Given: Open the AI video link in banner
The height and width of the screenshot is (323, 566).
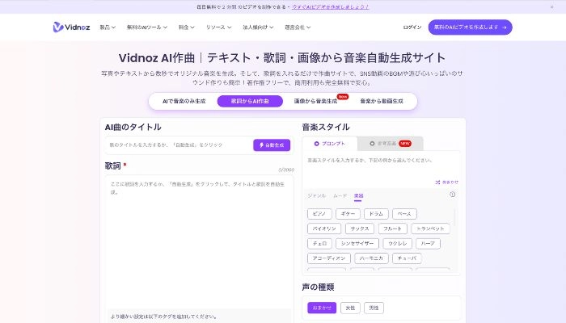Looking at the screenshot, I should click(x=330, y=6).
